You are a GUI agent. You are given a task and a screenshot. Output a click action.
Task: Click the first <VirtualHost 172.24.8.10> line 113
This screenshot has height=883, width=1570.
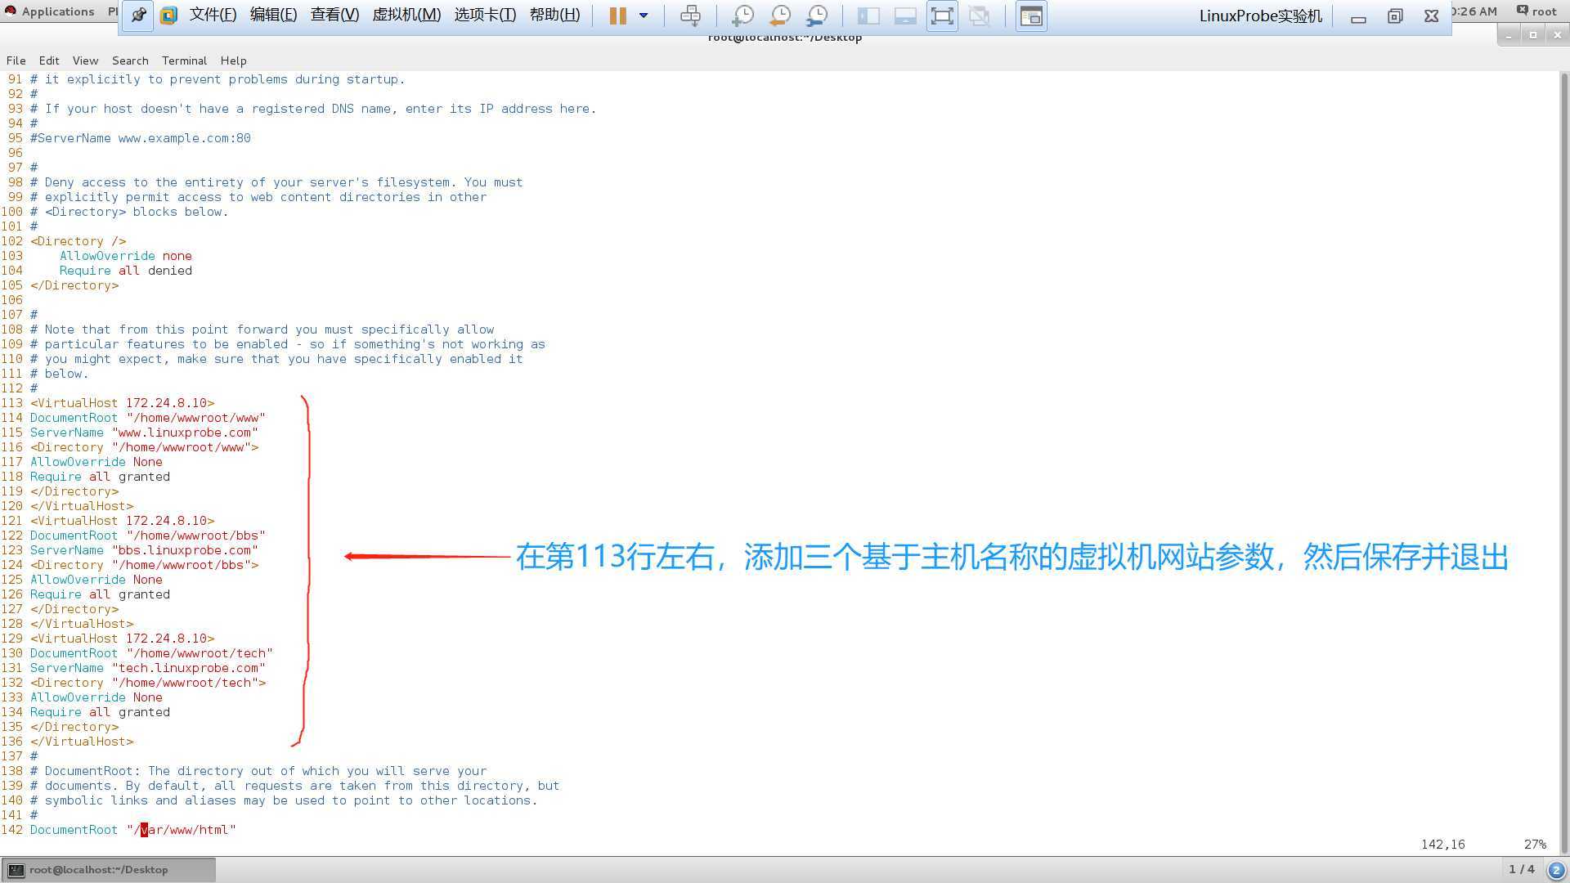click(123, 403)
